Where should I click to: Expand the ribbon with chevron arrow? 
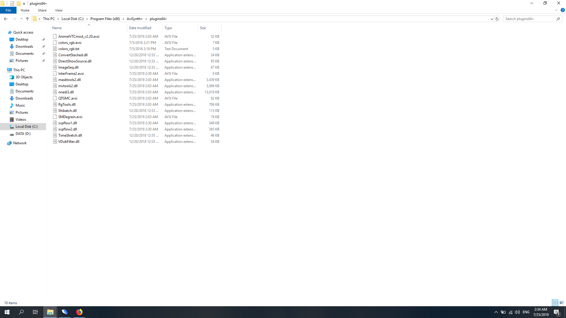point(556,10)
